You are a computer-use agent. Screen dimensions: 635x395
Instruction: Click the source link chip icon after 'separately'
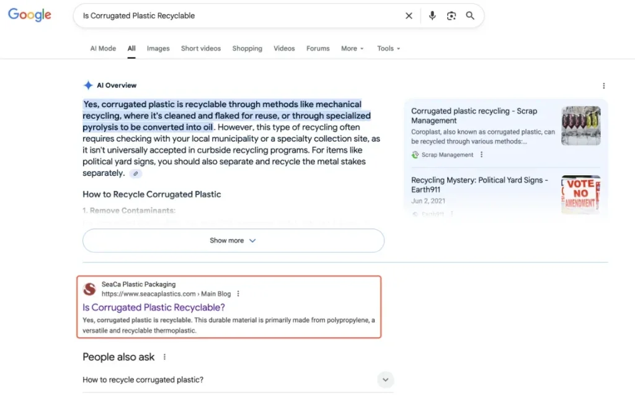coord(136,174)
